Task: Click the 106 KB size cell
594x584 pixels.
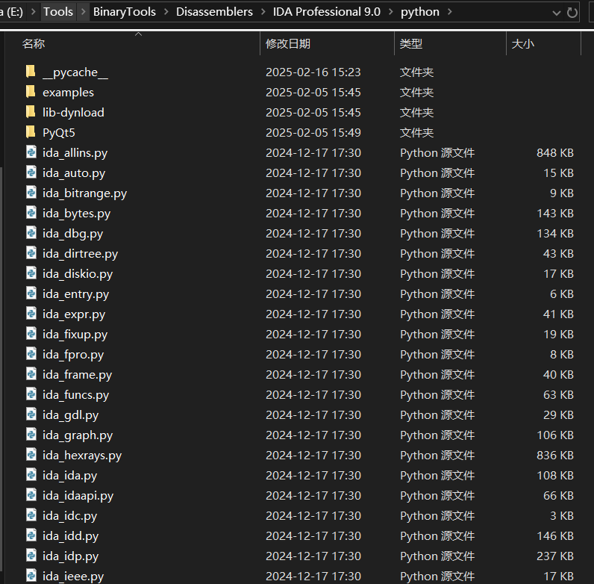Action: pyautogui.click(x=554, y=435)
